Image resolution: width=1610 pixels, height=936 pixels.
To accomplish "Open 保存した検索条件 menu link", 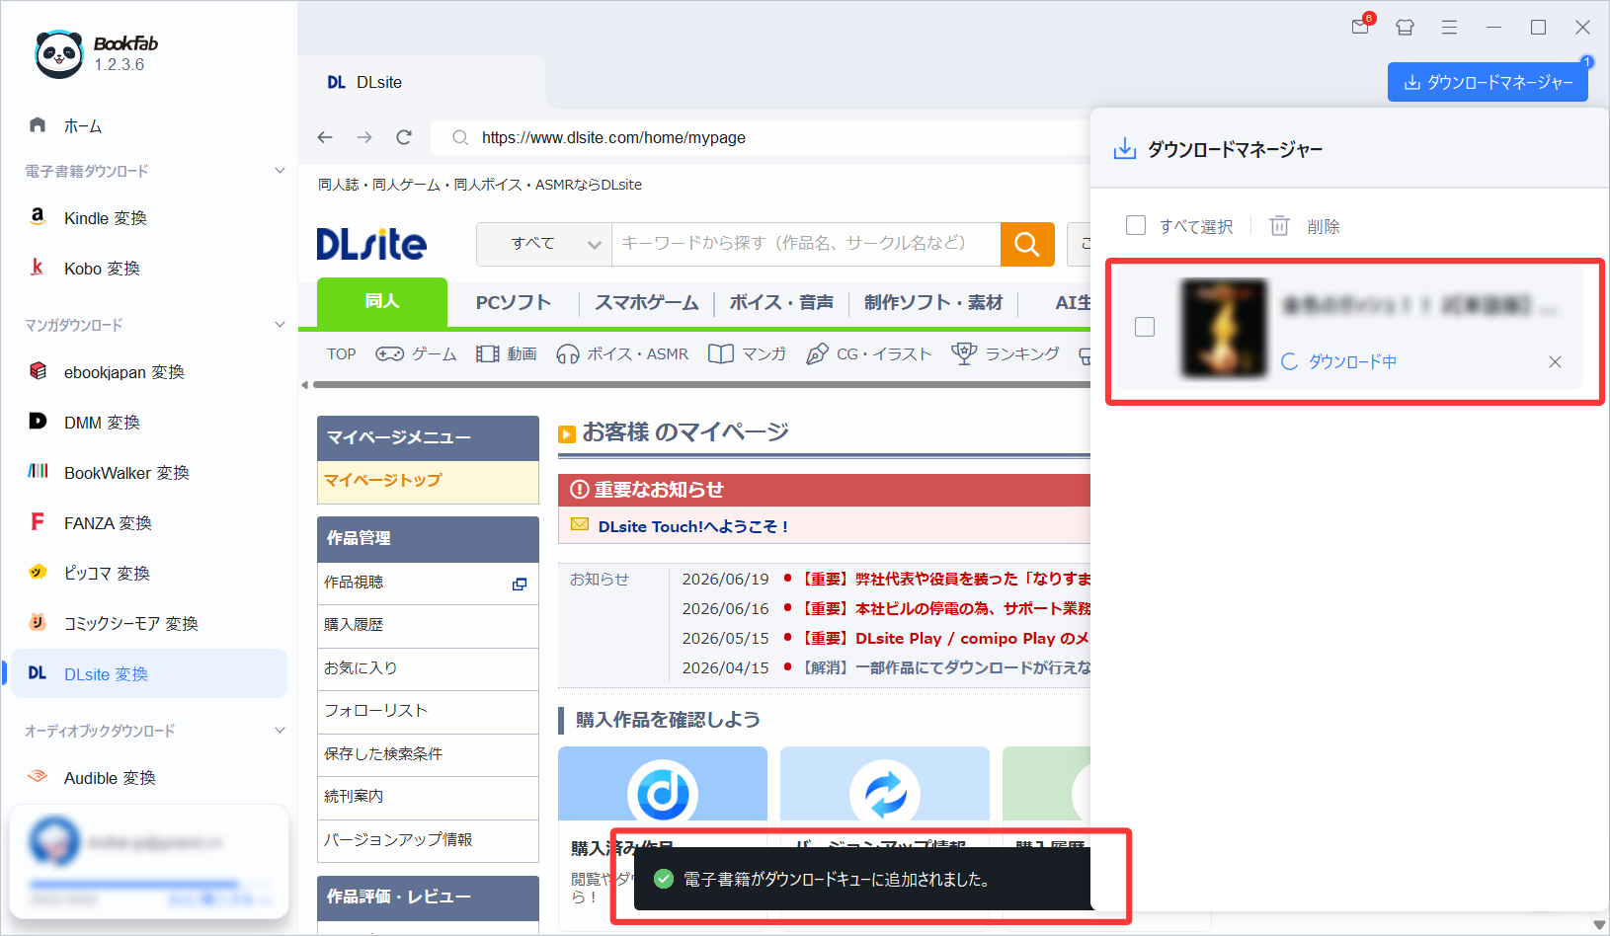I will click(x=428, y=754).
